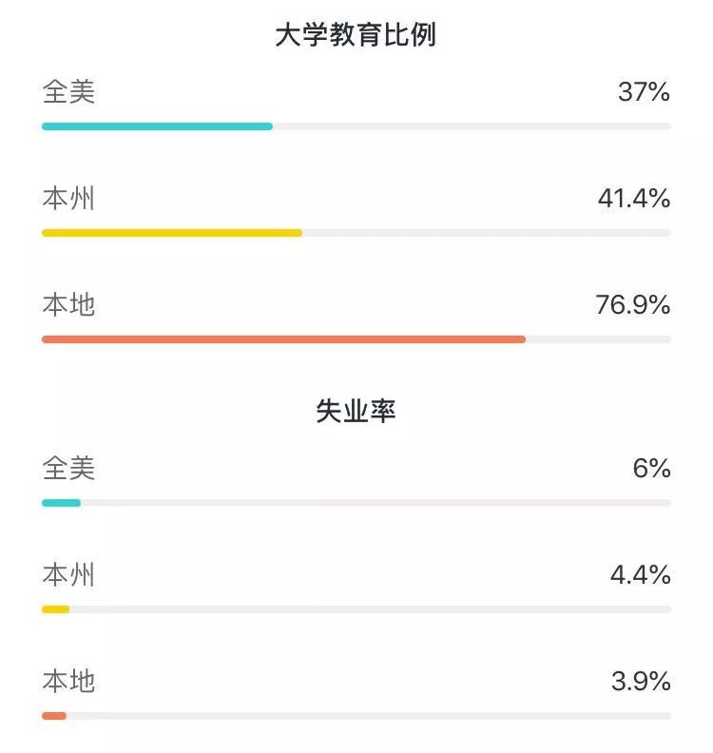This screenshot has width=713, height=753.
Task: Select the 本地 label under 大学教育比例
Action: pos(68,305)
